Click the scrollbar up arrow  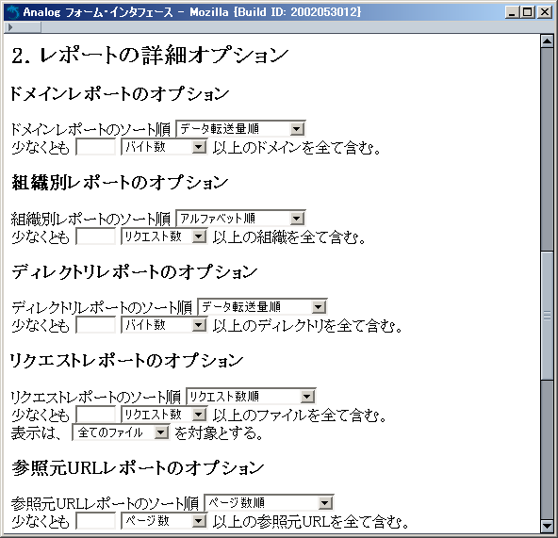(x=547, y=41)
